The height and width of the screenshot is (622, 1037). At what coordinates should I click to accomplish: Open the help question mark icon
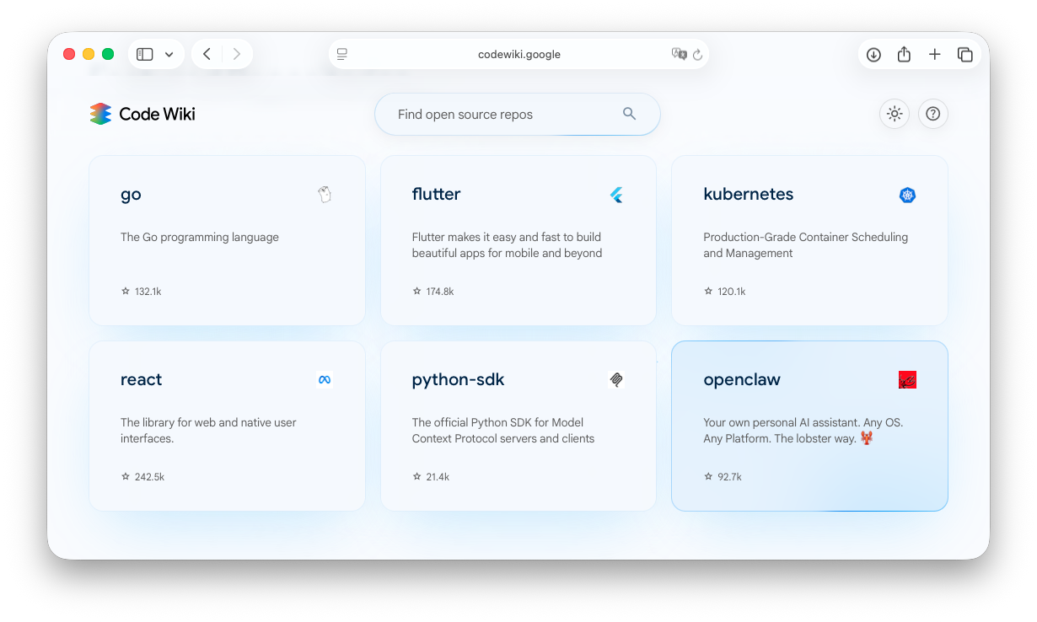(933, 114)
